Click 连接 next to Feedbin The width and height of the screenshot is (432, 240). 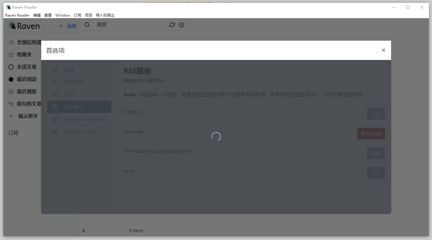click(x=376, y=114)
